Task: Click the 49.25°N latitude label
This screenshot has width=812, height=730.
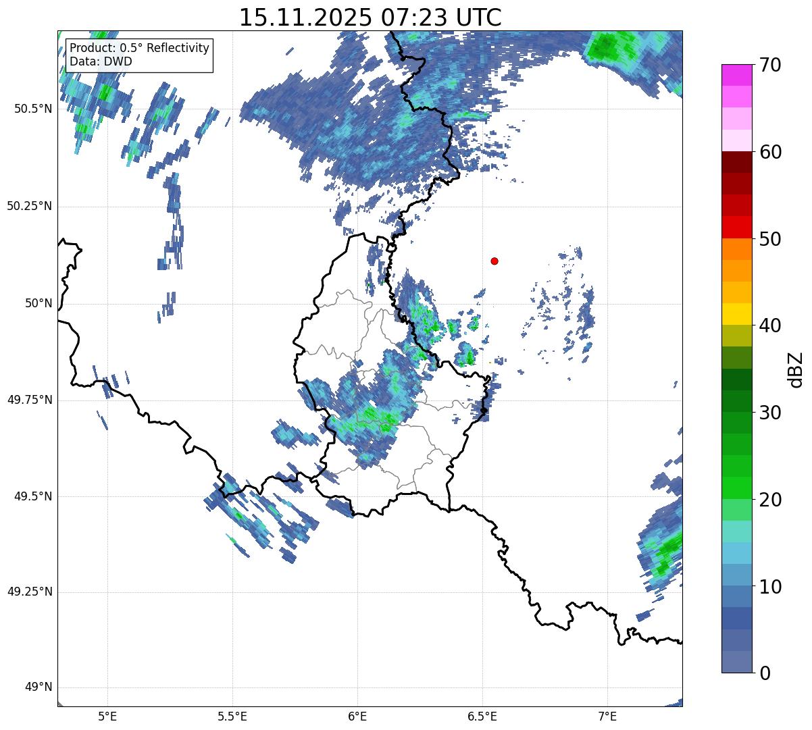Action: pos(29,592)
